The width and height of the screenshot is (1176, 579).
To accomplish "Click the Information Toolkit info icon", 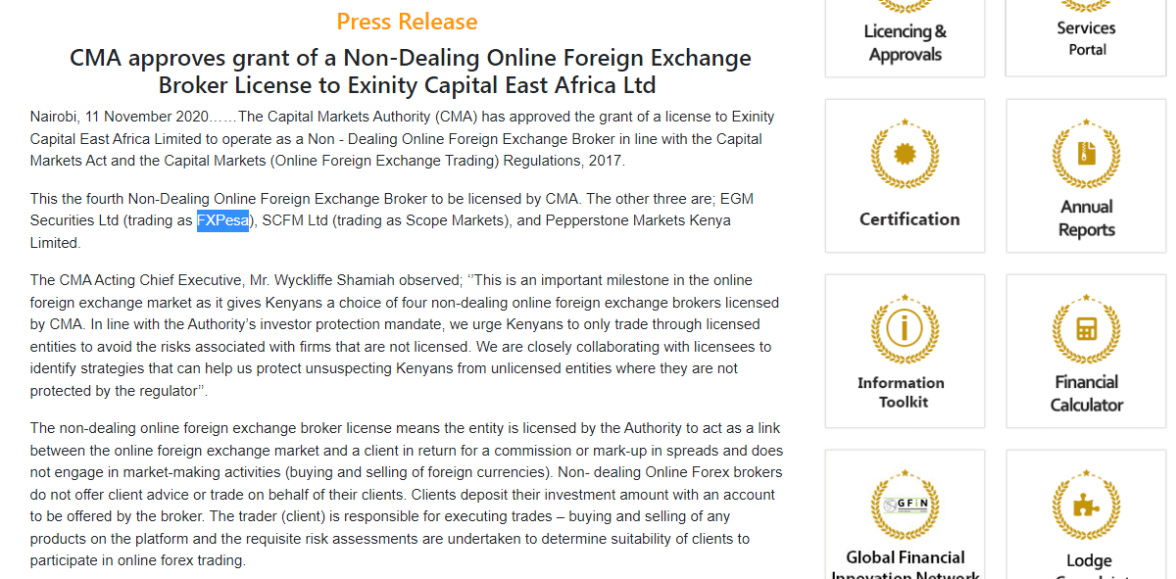I will click(905, 328).
